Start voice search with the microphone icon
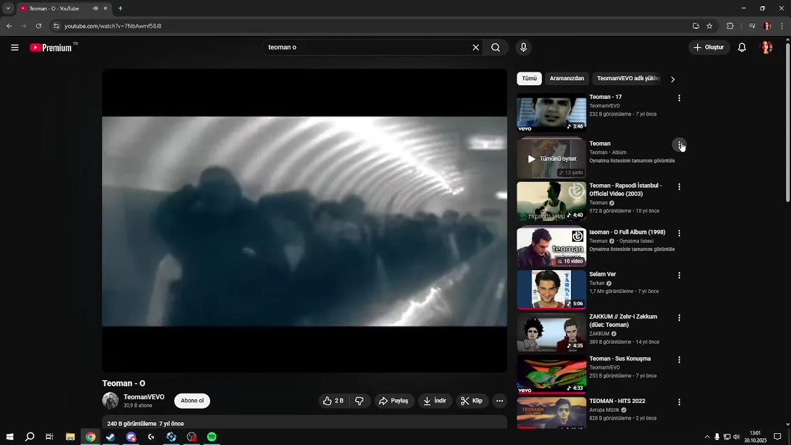The height and width of the screenshot is (445, 791). (523, 48)
